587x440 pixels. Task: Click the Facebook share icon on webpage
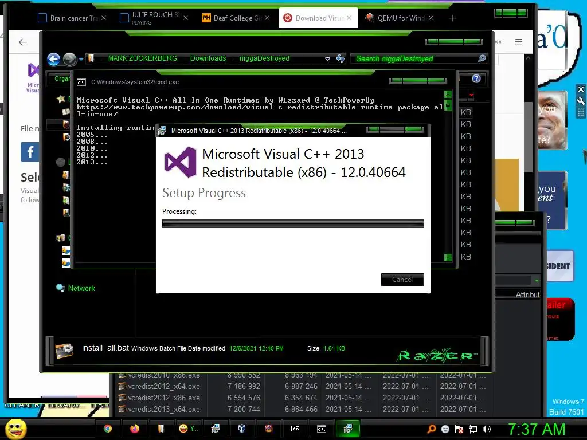coord(30,152)
